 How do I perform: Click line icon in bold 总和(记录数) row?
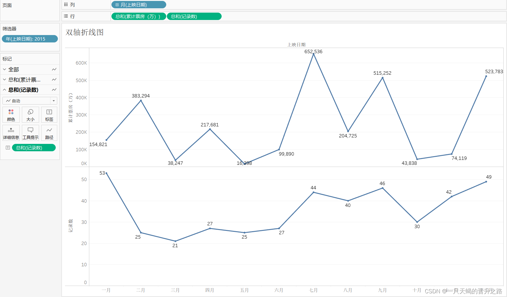tap(54, 90)
